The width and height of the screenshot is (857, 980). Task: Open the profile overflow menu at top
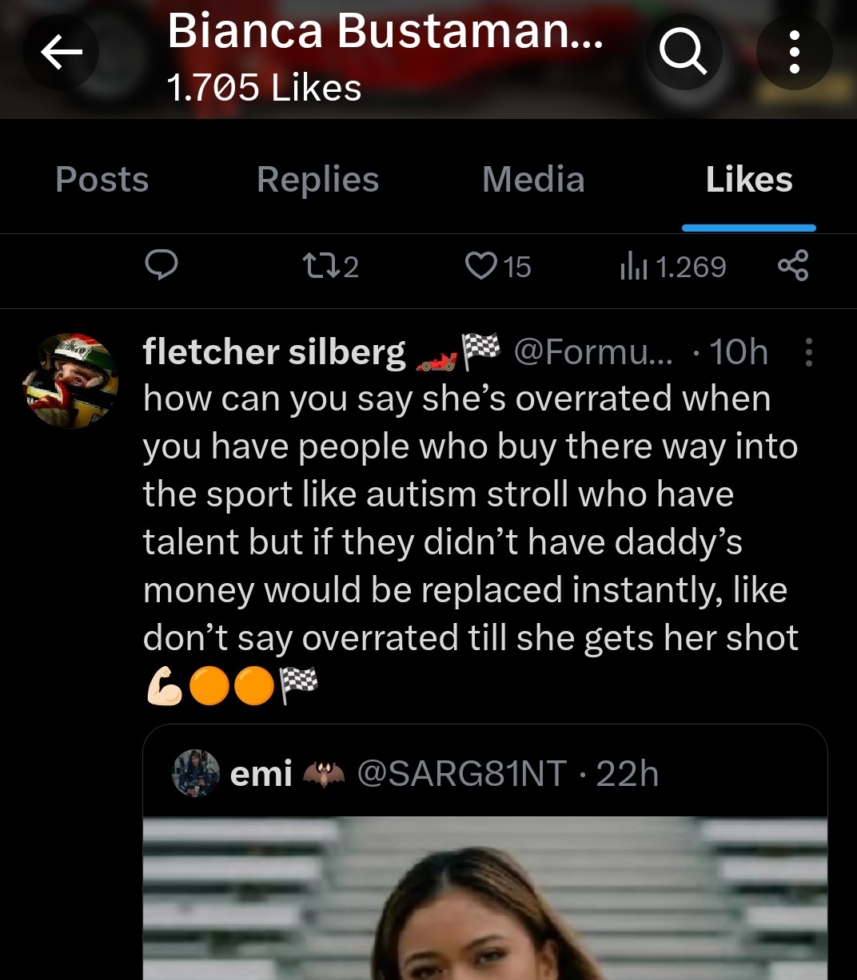click(794, 53)
